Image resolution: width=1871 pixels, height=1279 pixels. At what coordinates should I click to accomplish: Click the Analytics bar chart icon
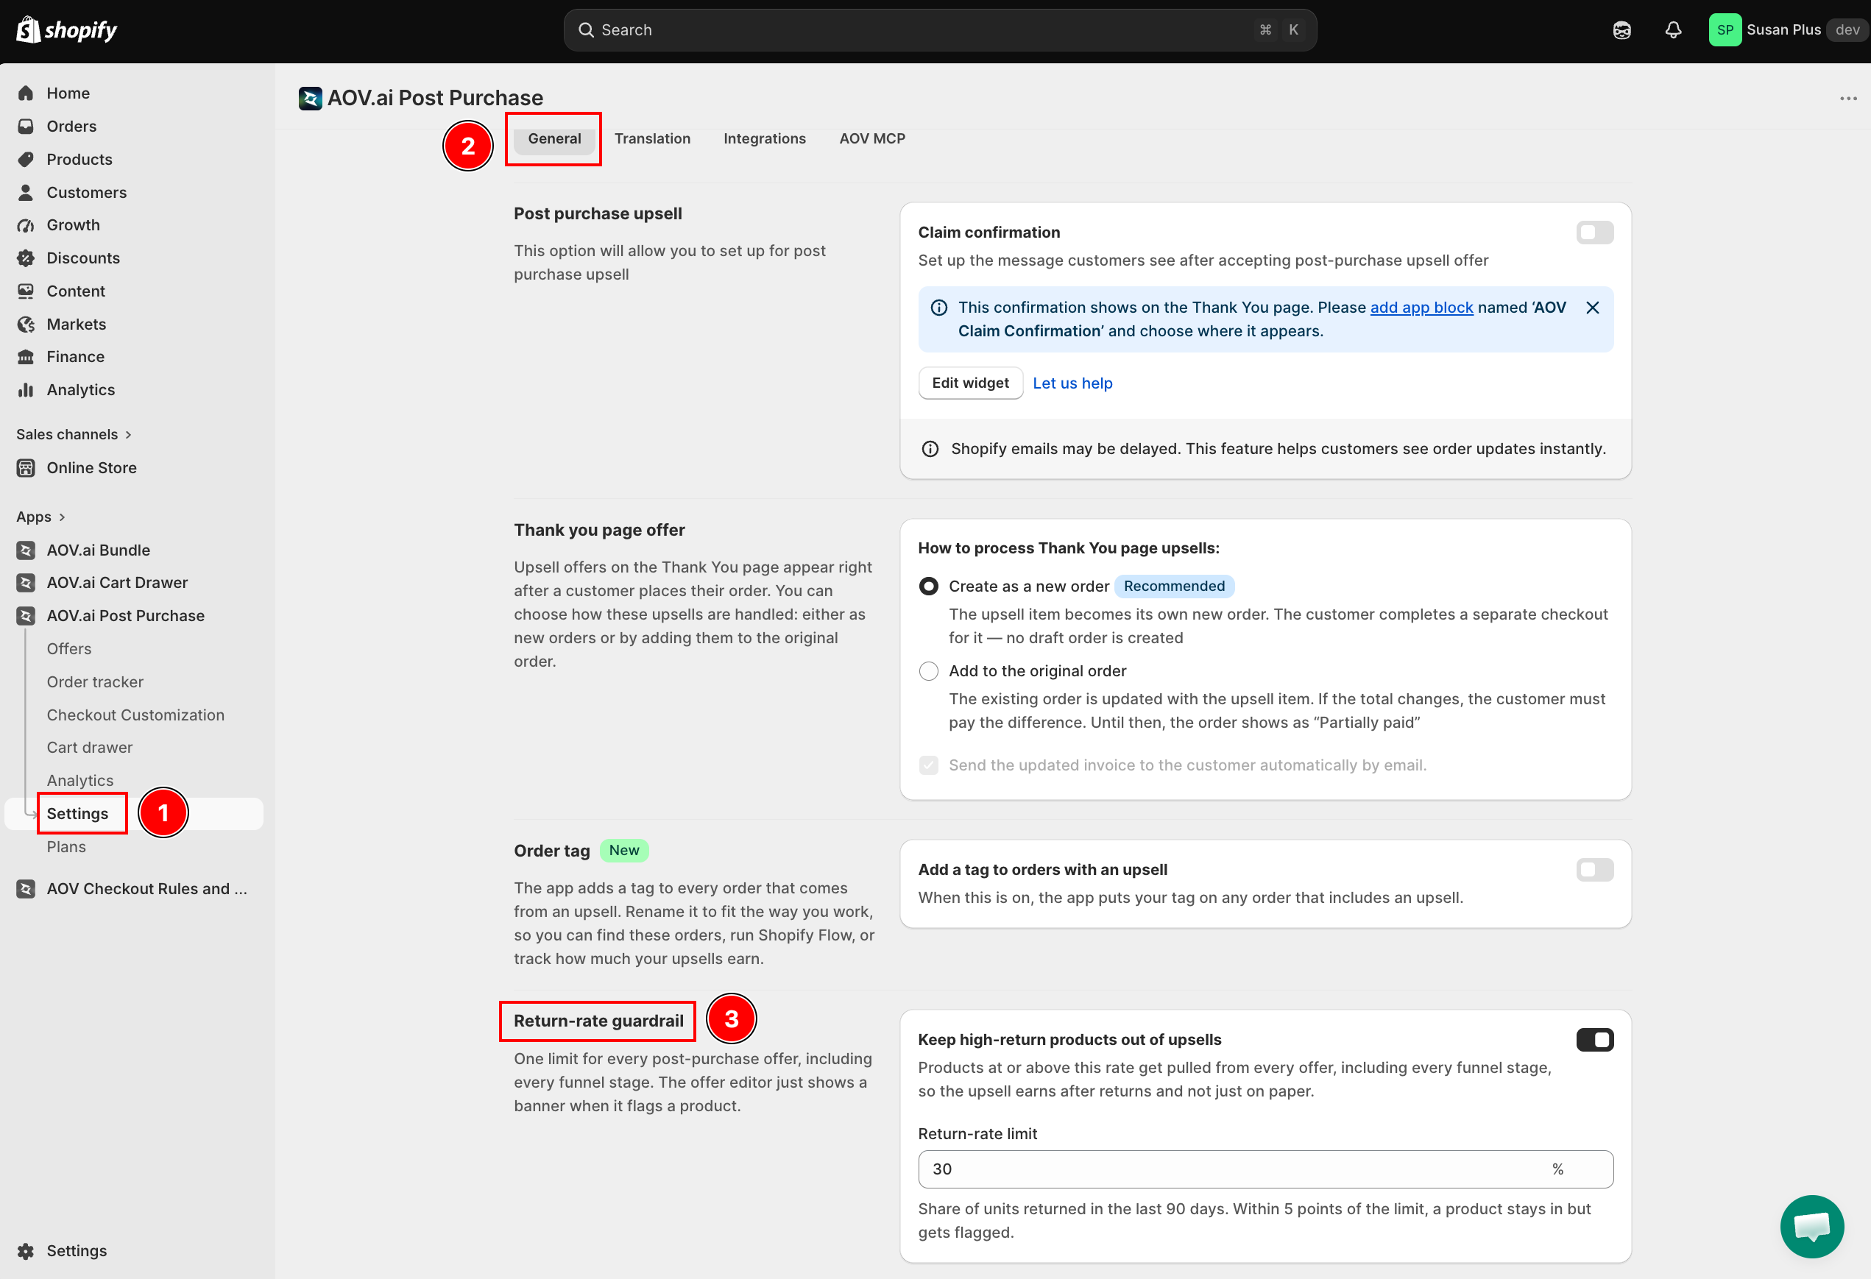pyautogui.click(x=26, y=389)
